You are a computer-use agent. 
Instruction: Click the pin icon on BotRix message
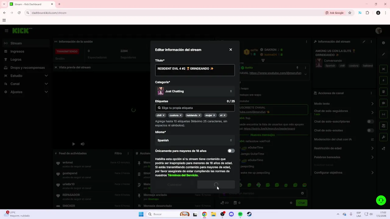click(x=297, y=68)
